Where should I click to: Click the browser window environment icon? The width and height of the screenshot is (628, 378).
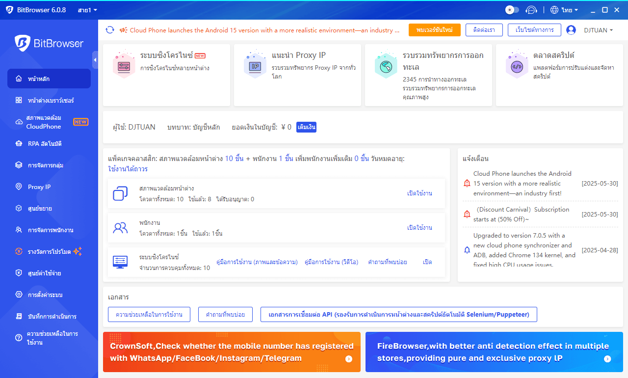click(120, 193)
